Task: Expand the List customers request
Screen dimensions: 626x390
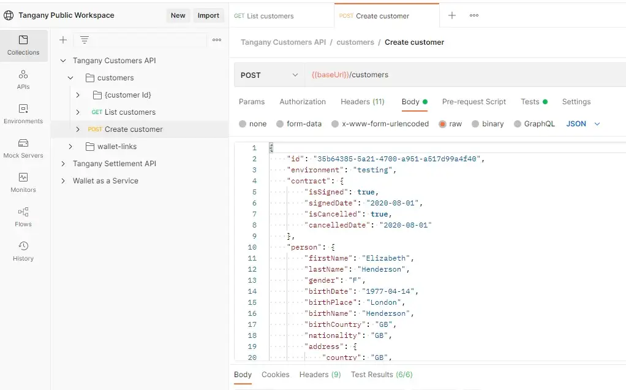Action: click(x=78, y=112)
